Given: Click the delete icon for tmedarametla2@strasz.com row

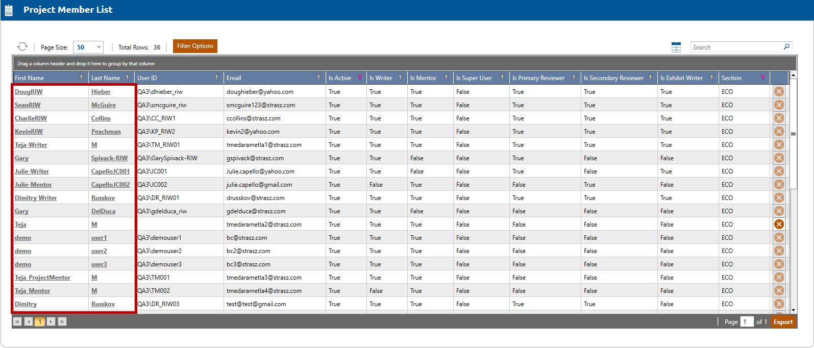Looking at the screenshot, I should coord(779,225).
